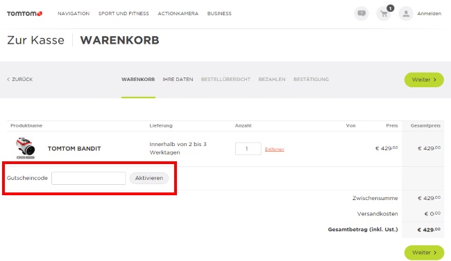This screenshot has width=451, height=261.
Task: Click the Preis column header
Action: click(x=392, y=125)
